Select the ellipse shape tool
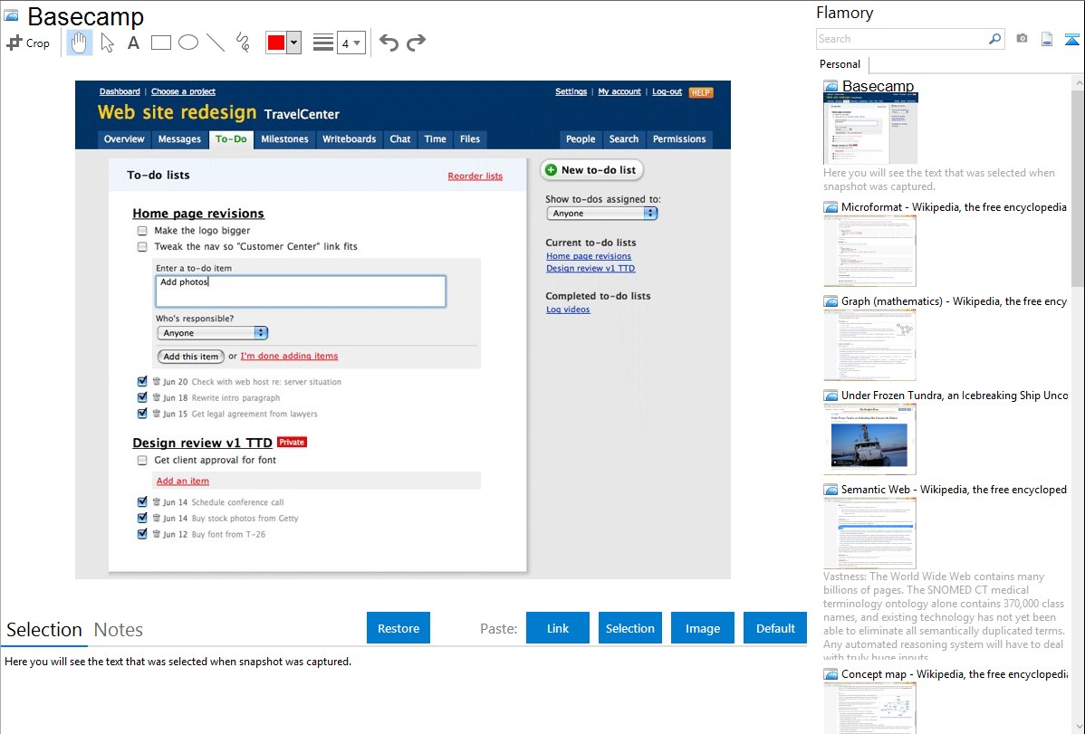 click(x=188, y=43)
